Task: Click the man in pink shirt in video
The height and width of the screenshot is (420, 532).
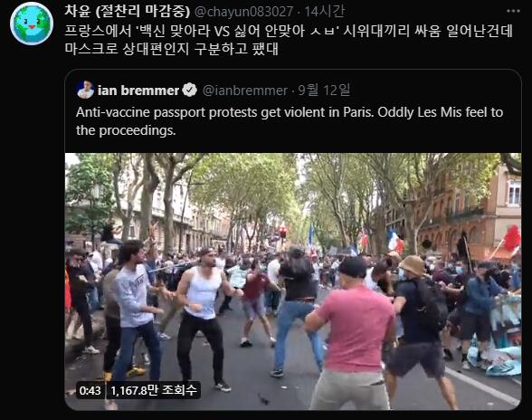Action: point(351,334)
